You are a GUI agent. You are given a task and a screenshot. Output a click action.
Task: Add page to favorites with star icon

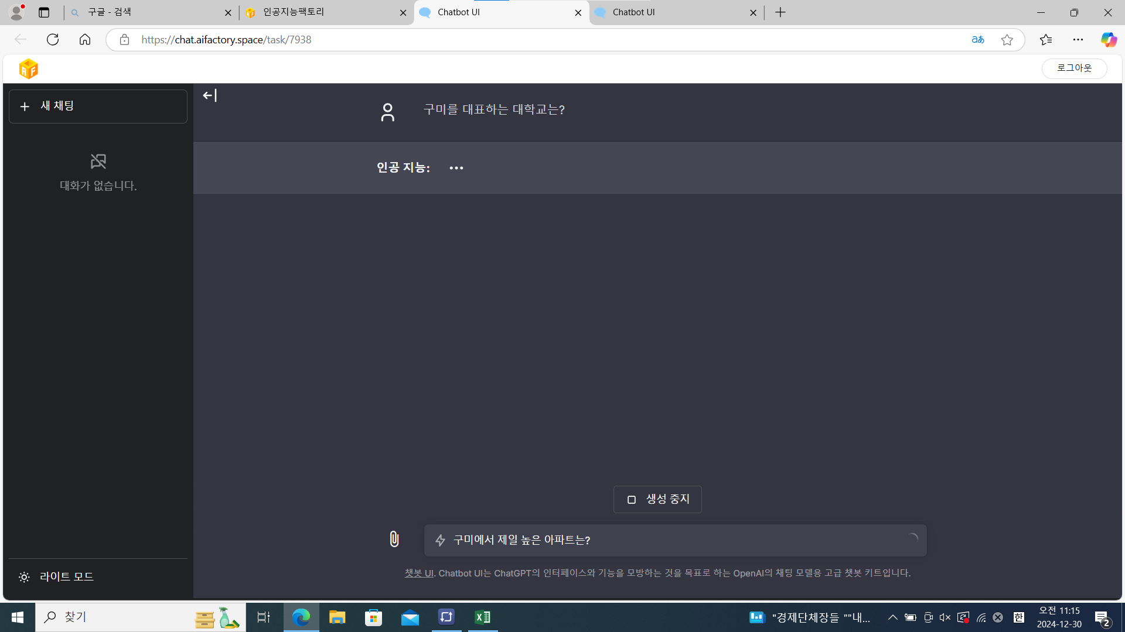point(1007,40)
